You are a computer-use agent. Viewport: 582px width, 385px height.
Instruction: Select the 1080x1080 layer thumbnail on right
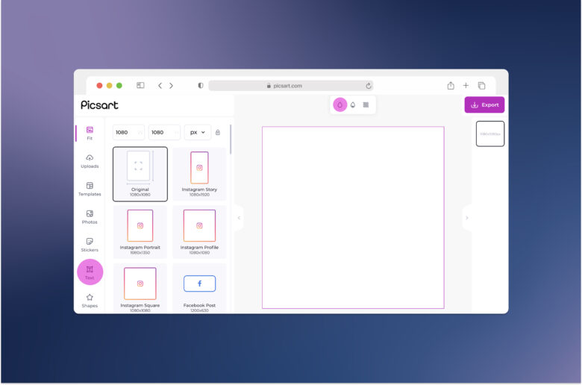coord(490,134)
